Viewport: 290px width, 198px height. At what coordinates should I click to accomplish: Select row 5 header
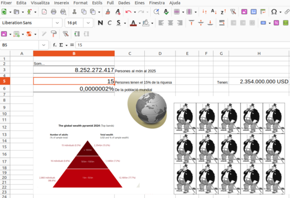(x=5, y=81)
